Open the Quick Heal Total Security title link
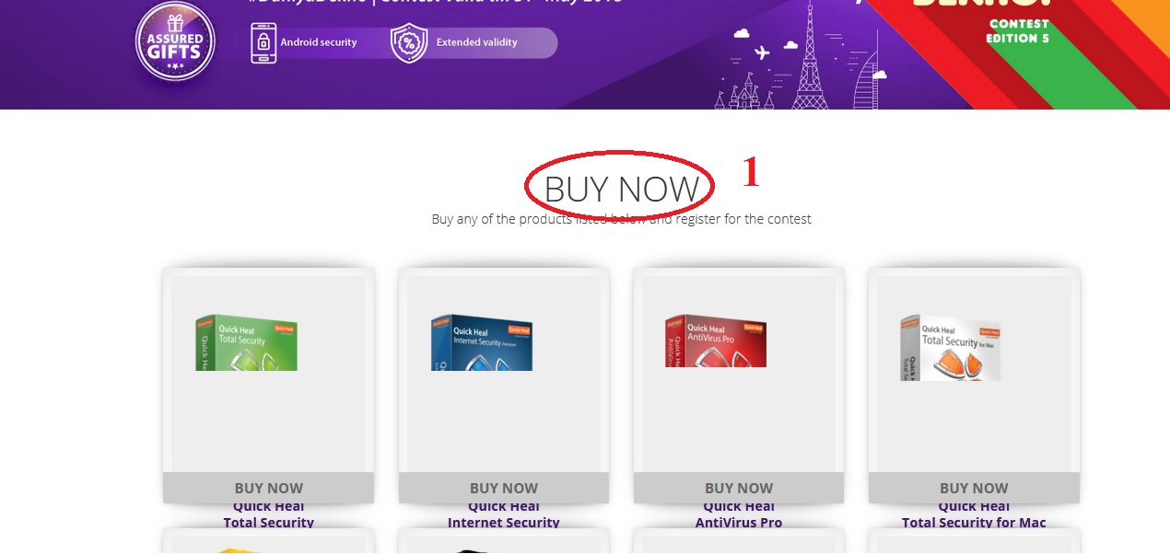The image size is (1170, 554). coord(268,515)
